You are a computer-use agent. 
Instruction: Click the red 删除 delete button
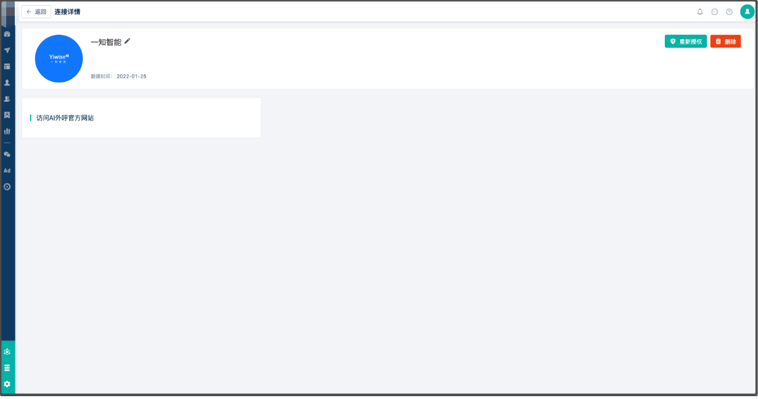pos(726,41)
